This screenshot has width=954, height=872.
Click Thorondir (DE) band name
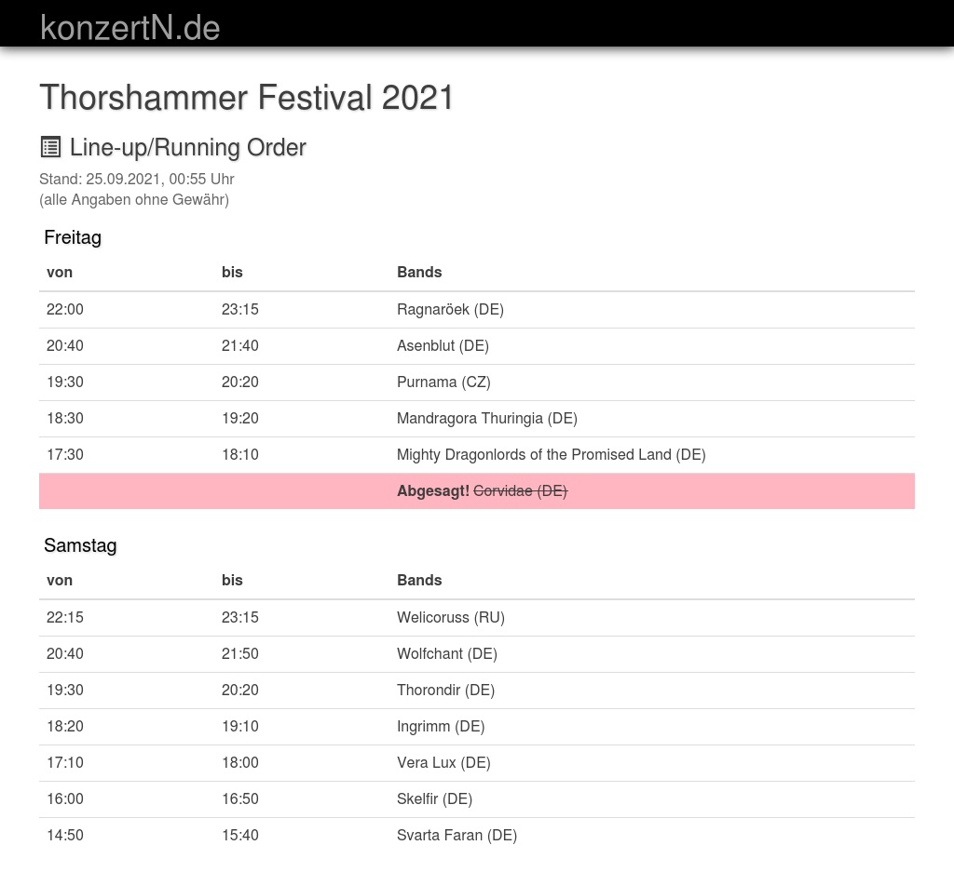[445, 690]
